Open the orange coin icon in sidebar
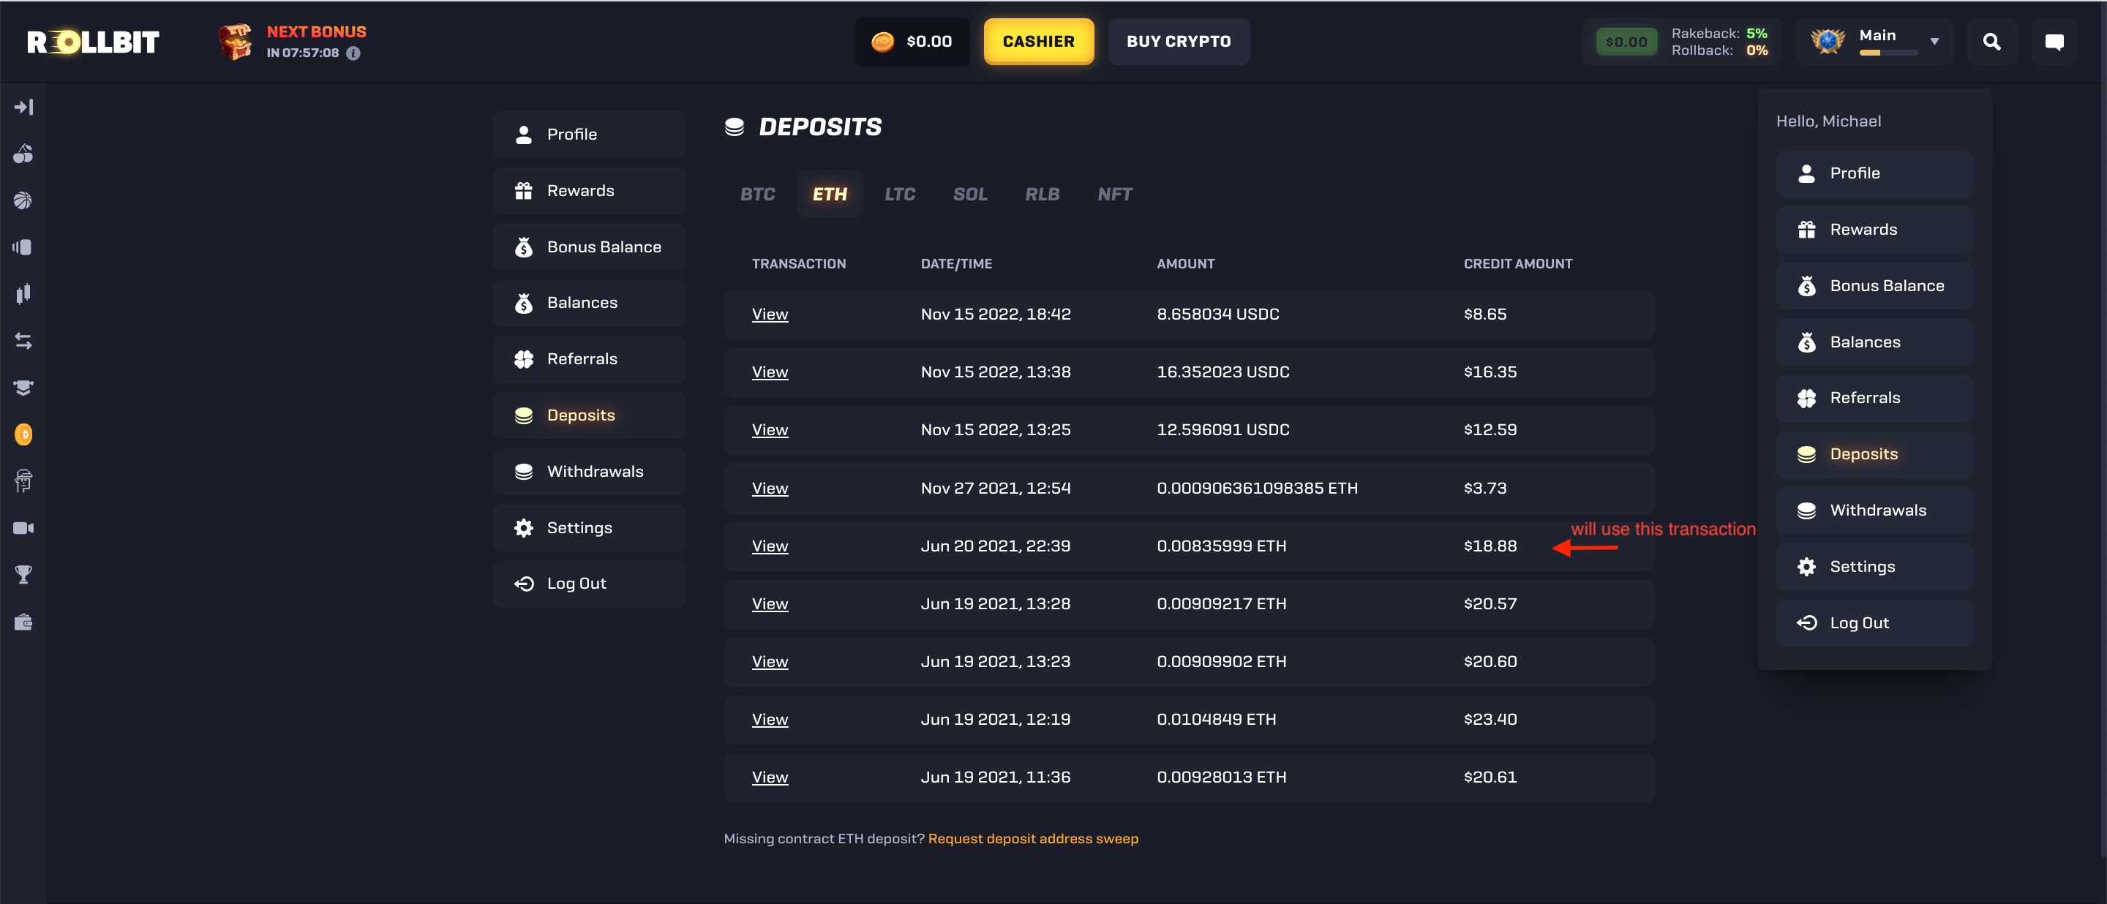 23,434
